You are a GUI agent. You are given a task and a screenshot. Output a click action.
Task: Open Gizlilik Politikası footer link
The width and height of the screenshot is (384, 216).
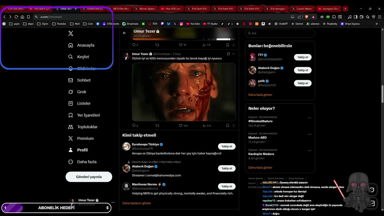point(276,178)
